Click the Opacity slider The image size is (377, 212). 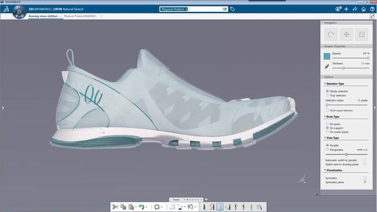point(350,58)
